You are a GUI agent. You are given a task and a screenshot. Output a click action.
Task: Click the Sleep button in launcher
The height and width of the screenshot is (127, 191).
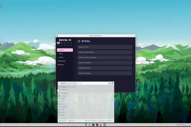pyautogui.click(x=88, y=121)
